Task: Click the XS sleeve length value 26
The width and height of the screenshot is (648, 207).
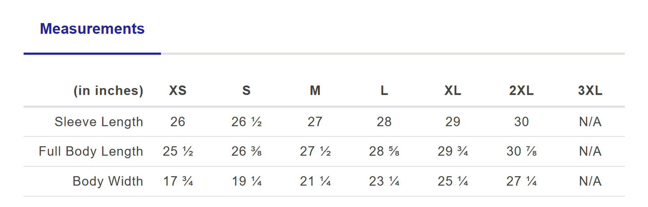Action: 178,122
